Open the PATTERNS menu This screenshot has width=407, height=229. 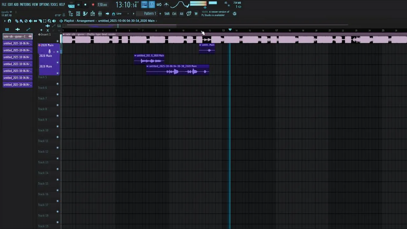tap(25, 4)
